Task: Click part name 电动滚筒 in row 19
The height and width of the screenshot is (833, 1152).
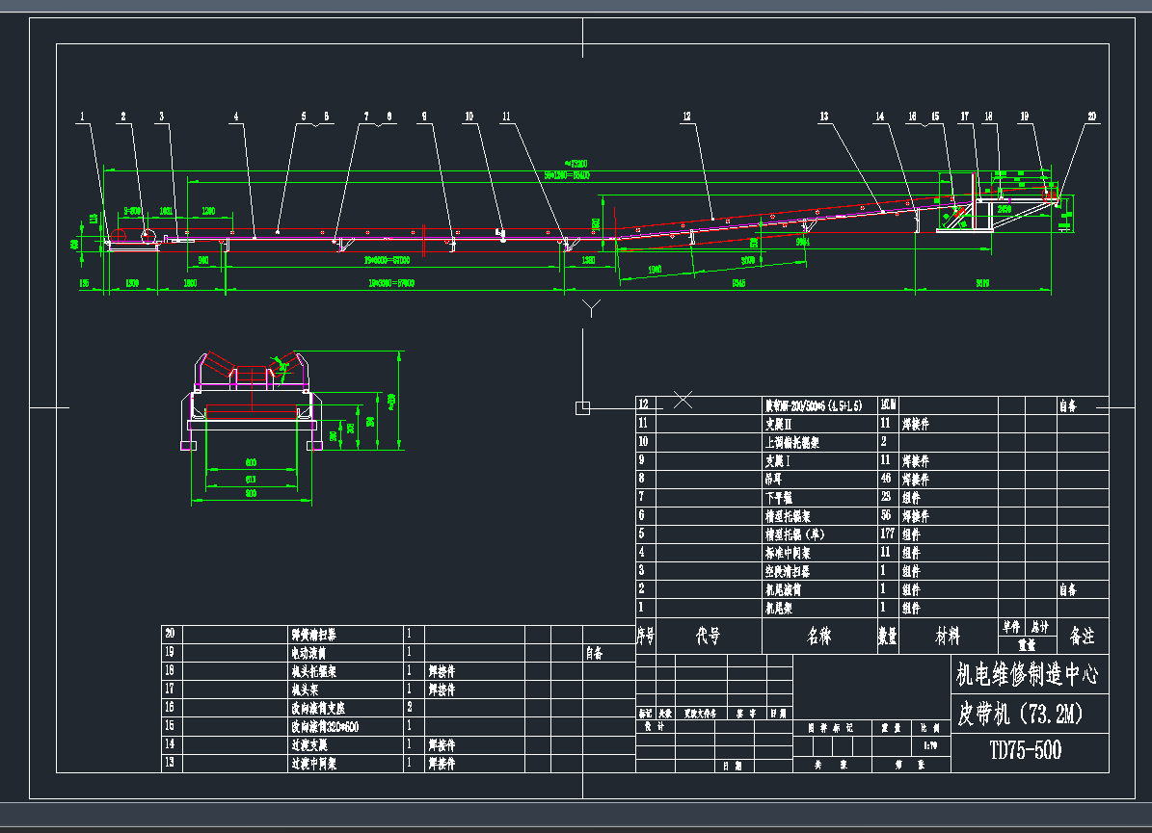Action: [308, 653]
